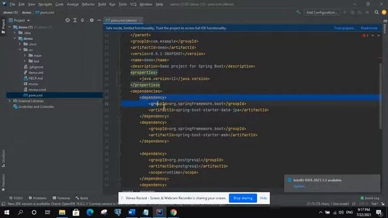Open Microsoft Store from taskbar
Viewport: 388px width, 218px height.
[x=76, y=213]
